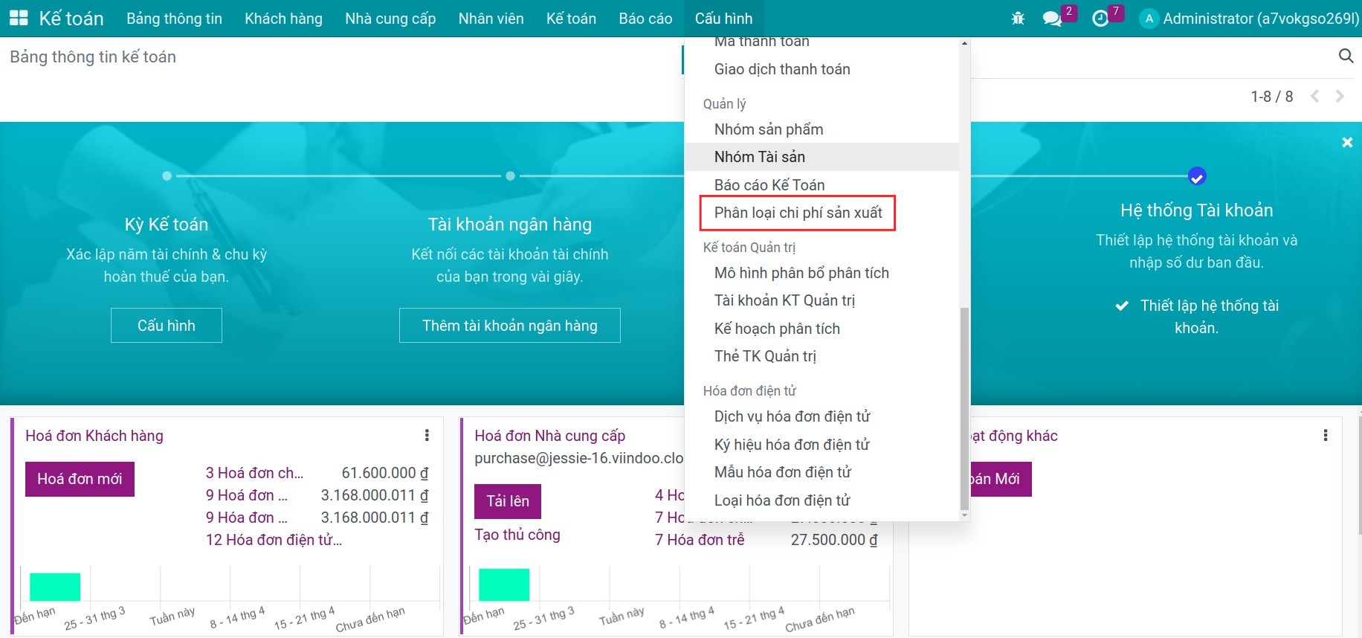Open Hoá đơn Khách hàng three-dot menu

point(427,435)
